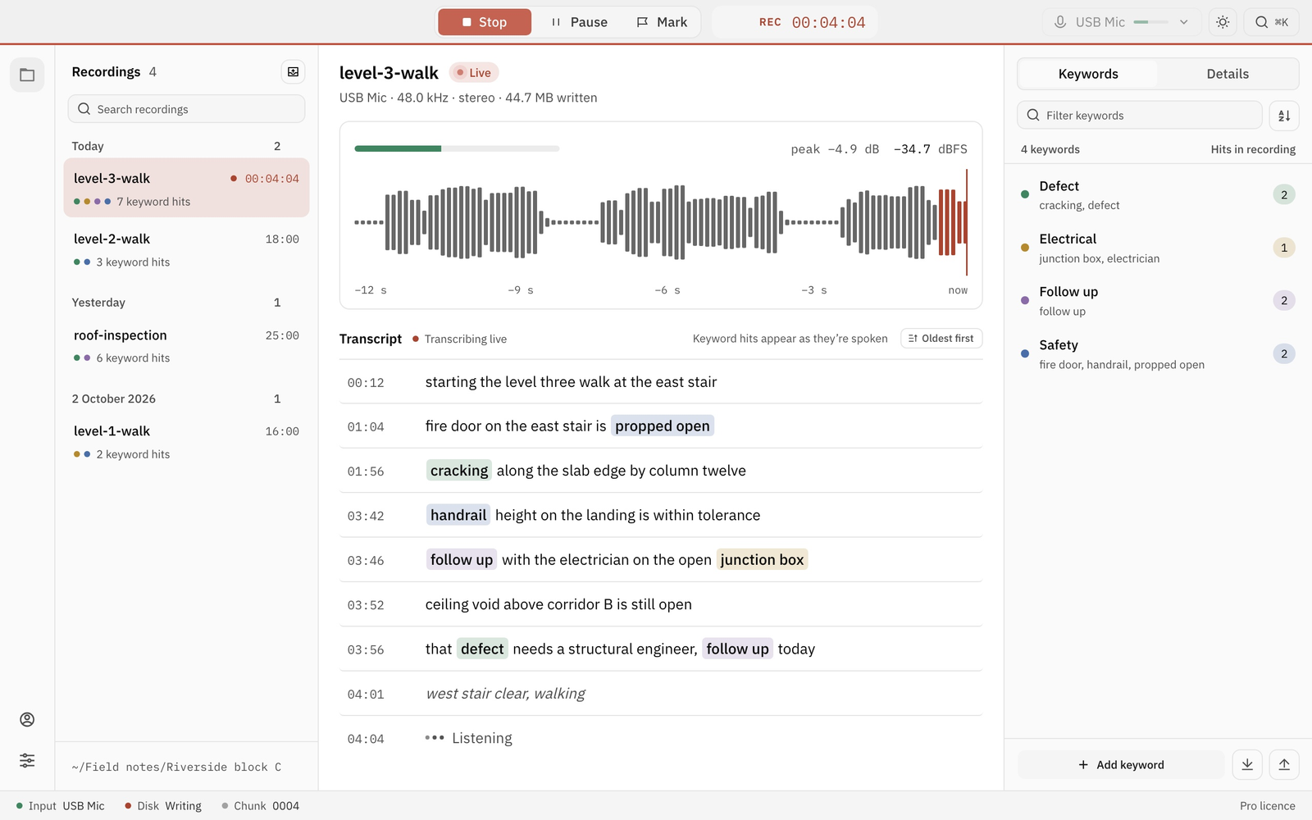Click the Disk Writing status entry
Screen dimensions: 1312x820
click(x=163, y=806)
